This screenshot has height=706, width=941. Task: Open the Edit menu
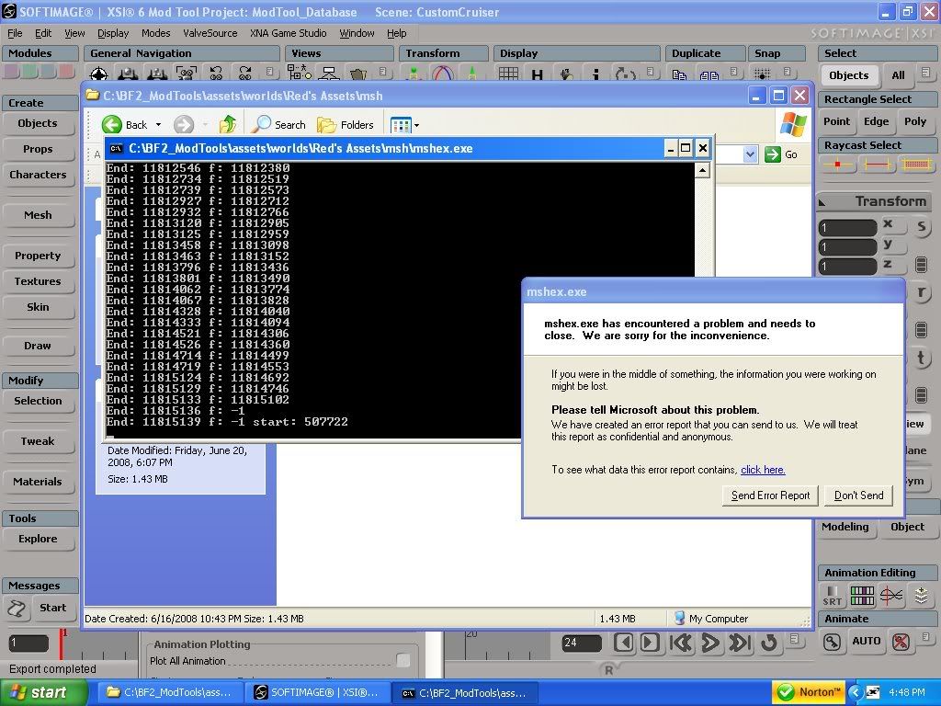(43, 33)
